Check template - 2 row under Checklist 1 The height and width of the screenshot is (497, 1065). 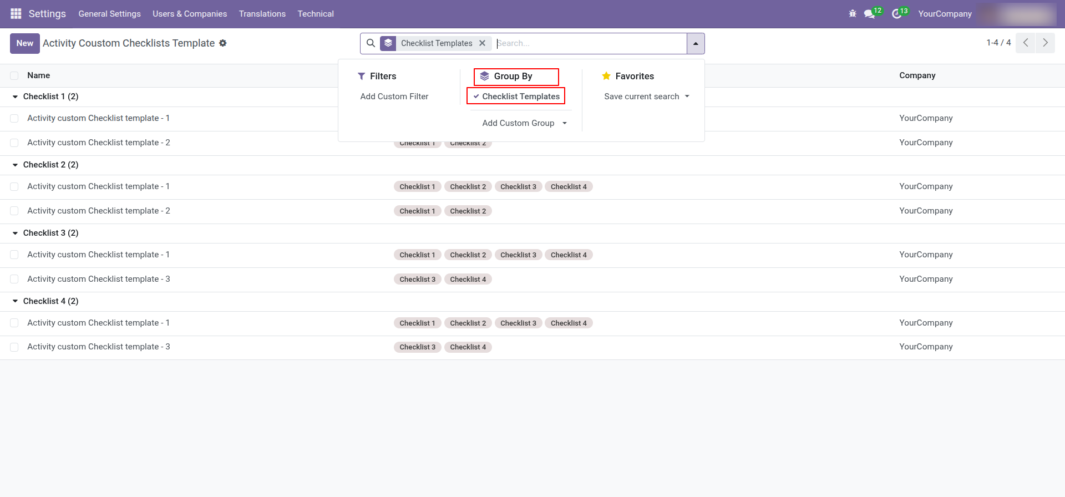(x=14, y=143)
